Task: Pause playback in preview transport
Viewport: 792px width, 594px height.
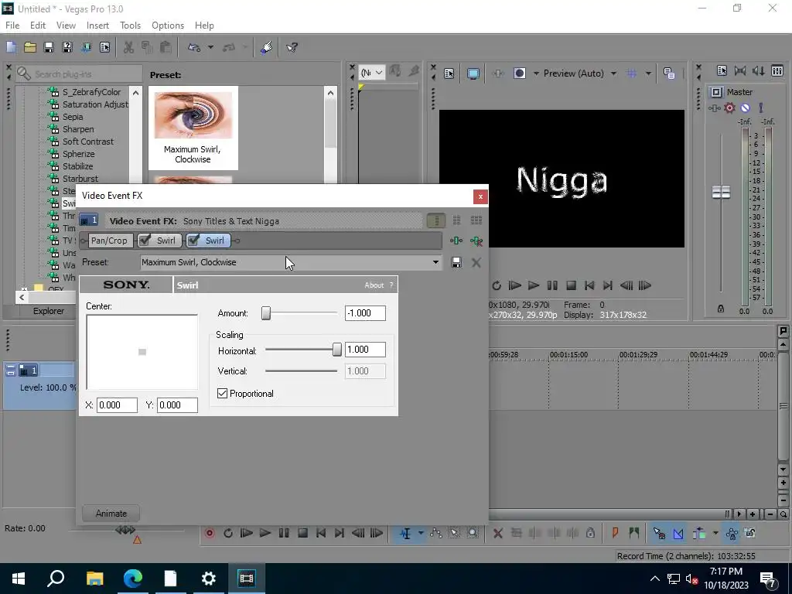Action: (552, 285)
